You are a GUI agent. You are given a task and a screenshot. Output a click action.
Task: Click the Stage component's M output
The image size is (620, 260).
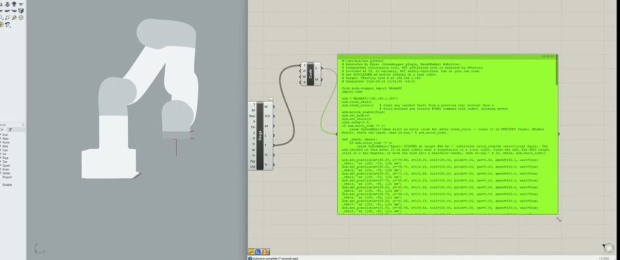(x=266, y=106)
